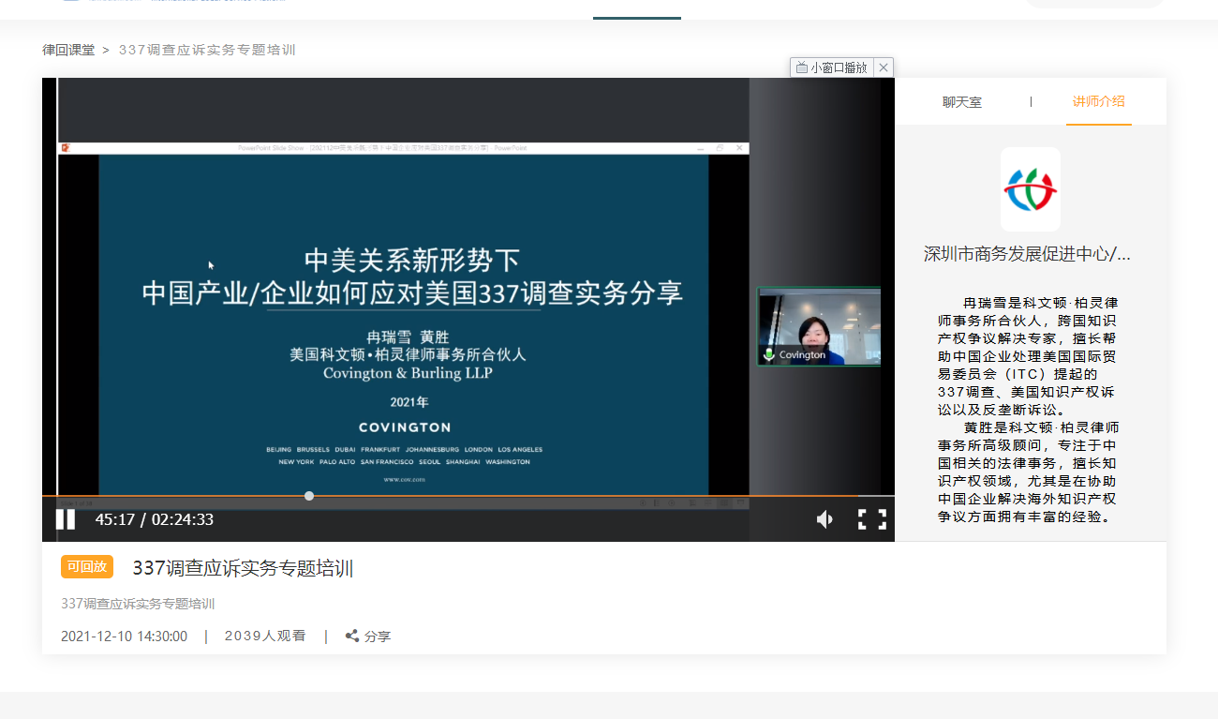The width and height of the screenshot is (1218, 719).
Task: Click the Covington & Burling LLP slide text
Action: coord(408,372)
